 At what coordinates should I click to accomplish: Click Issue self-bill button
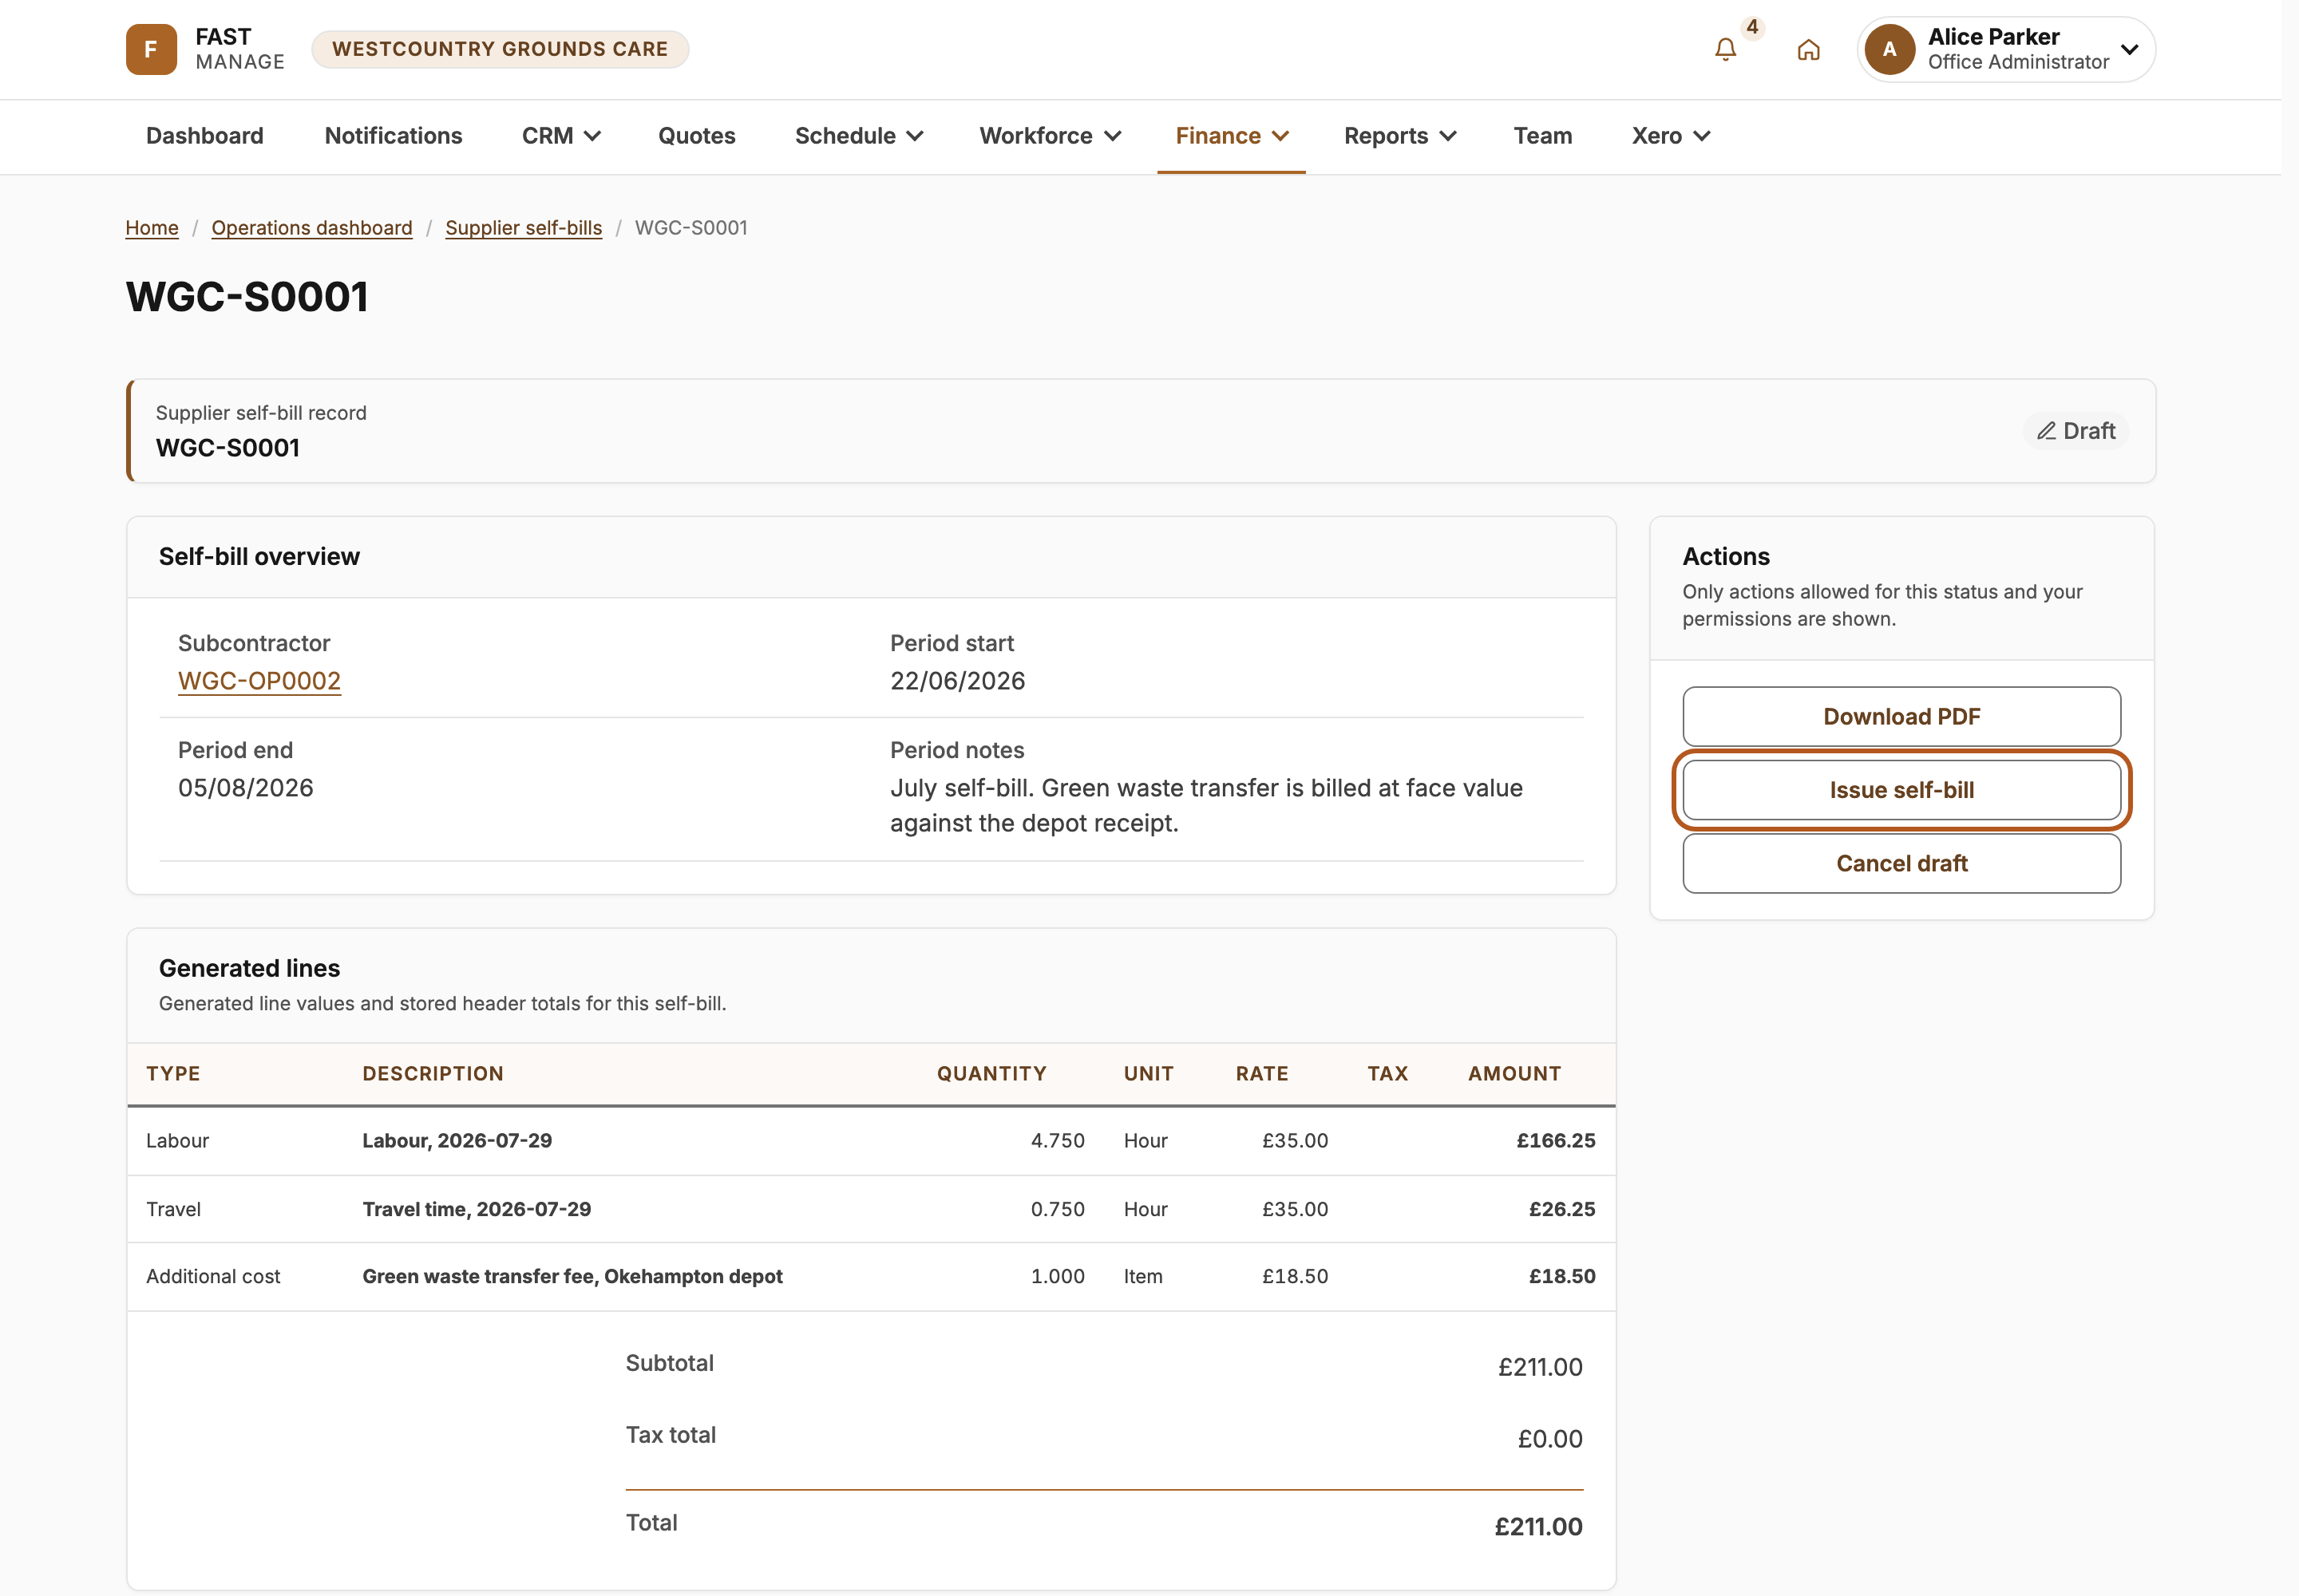coord(1901,790)
